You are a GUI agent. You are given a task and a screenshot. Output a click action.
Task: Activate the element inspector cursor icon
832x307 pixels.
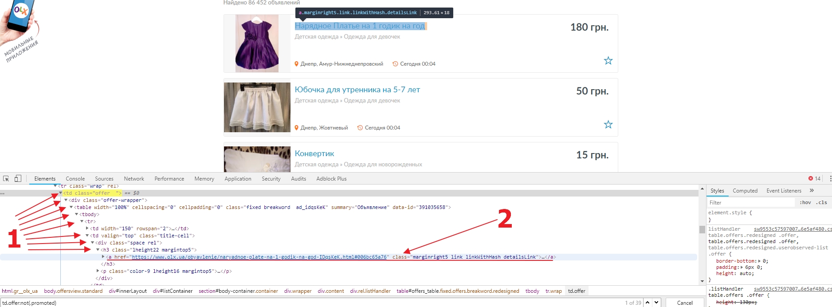coord(6,178)
